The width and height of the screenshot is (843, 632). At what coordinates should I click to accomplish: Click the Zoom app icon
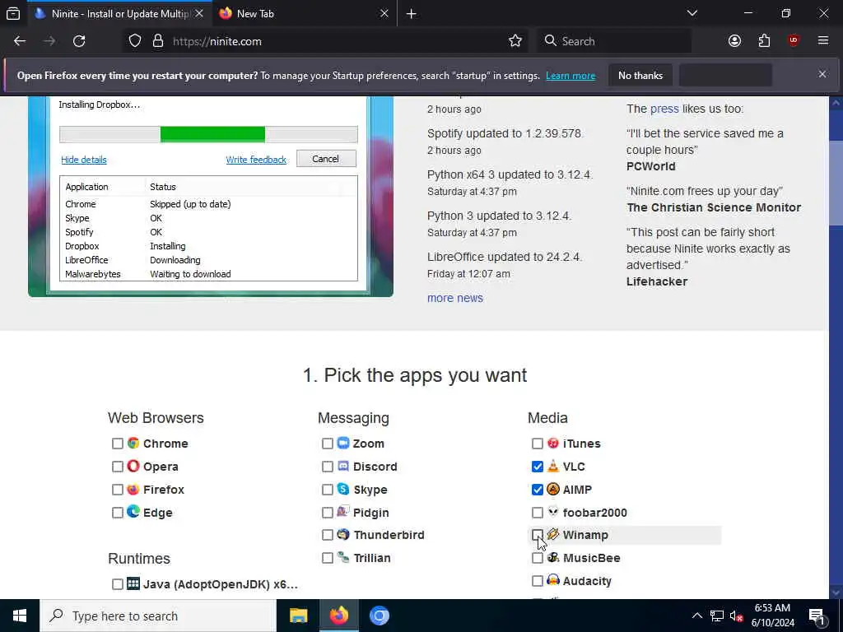pyautogui.click(x=343, y=444)
